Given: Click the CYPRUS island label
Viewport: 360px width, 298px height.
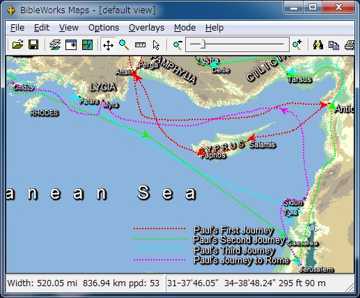Looking at the screenshot, I should [x=222, y=147].
